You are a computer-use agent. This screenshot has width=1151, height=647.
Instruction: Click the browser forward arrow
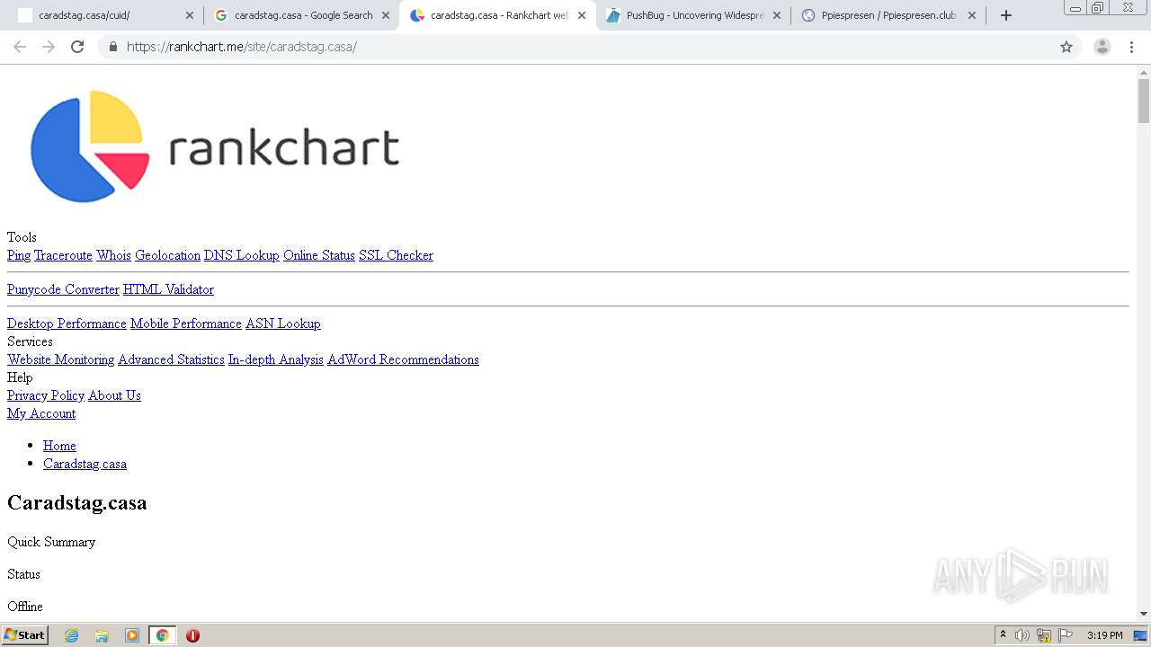point(49,47)
